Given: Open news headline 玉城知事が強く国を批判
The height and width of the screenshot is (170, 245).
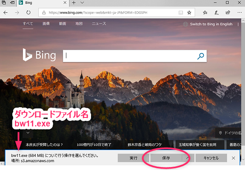Looking at the screenshot, I should coord(197,145).
